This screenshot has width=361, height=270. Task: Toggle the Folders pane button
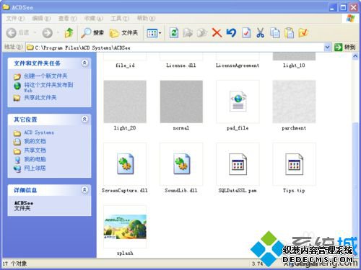tap(123, 33)
